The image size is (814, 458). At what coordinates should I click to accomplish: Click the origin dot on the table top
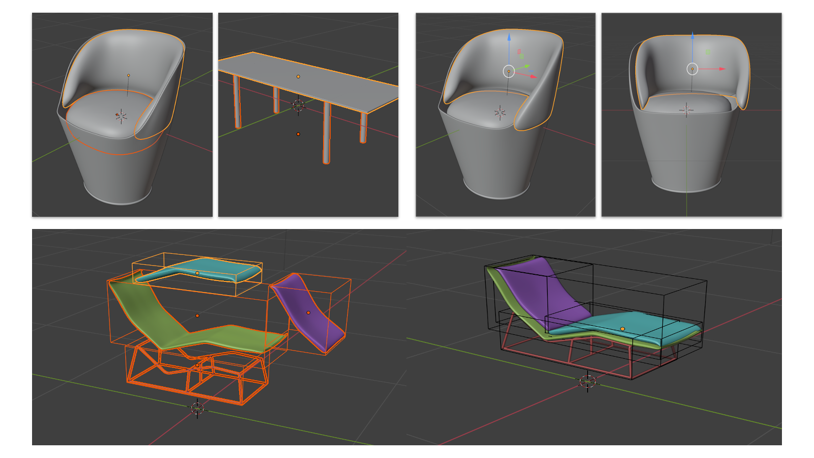coord(298,76)
